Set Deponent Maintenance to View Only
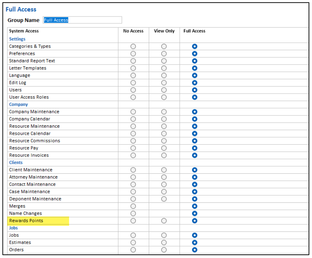This screenshot has width=312, height=258. point(164,199)
